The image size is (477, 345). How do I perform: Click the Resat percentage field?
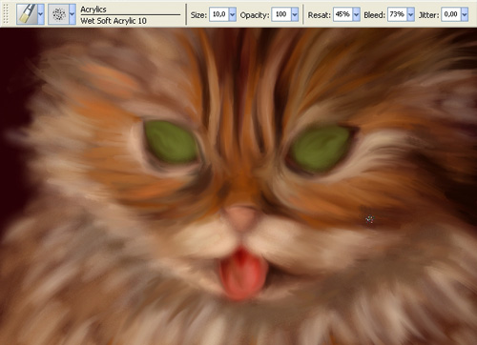point(342,14)
